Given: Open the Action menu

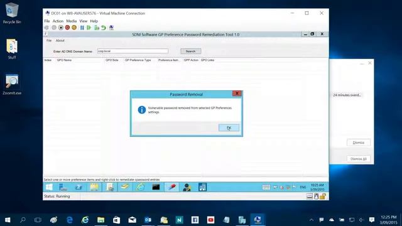Looking at the screenshot, I should (58, 21).
